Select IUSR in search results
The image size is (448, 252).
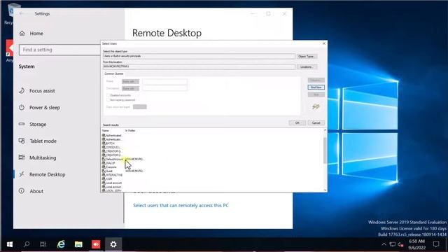click(108, 179)
